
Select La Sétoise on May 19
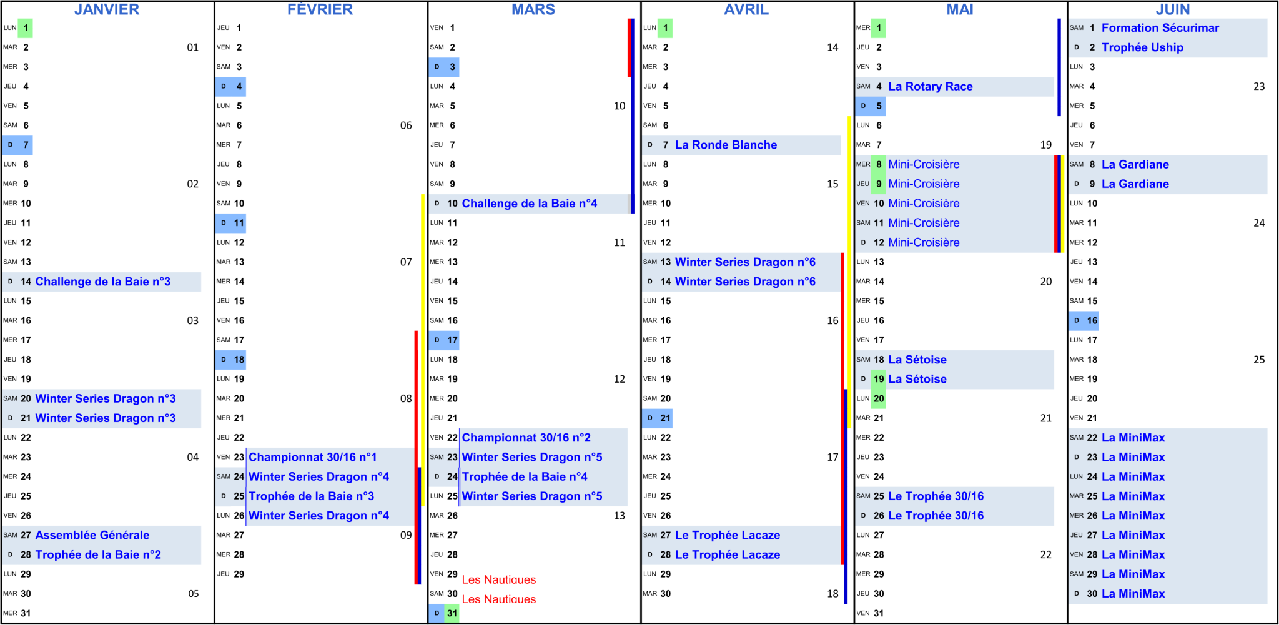917,379
